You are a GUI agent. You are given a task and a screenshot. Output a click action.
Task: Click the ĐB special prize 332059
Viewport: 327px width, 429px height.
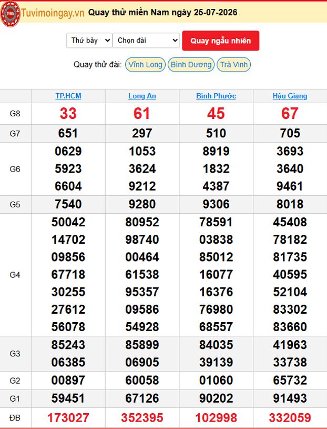tap(290, 418)
